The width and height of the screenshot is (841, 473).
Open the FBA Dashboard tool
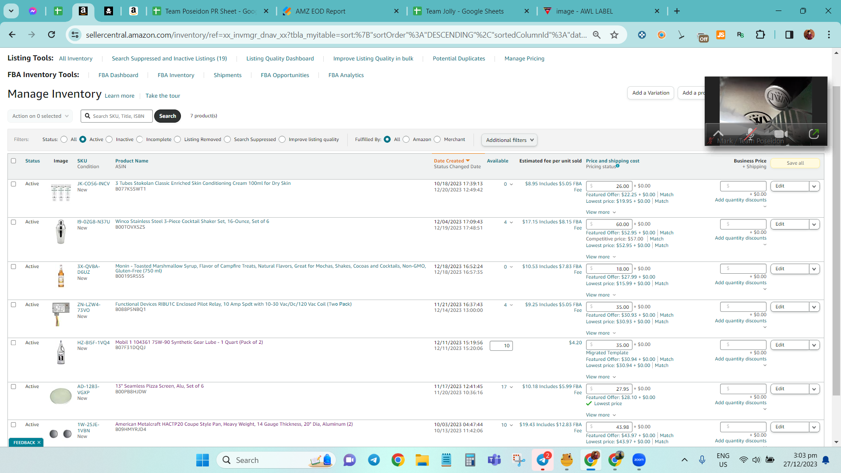click(118, 75)
